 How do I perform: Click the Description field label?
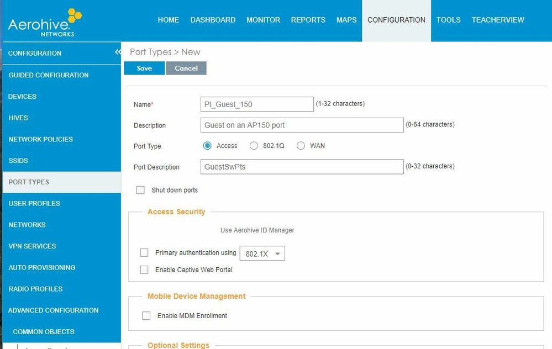pyautogui.click(x=150, y=125)
